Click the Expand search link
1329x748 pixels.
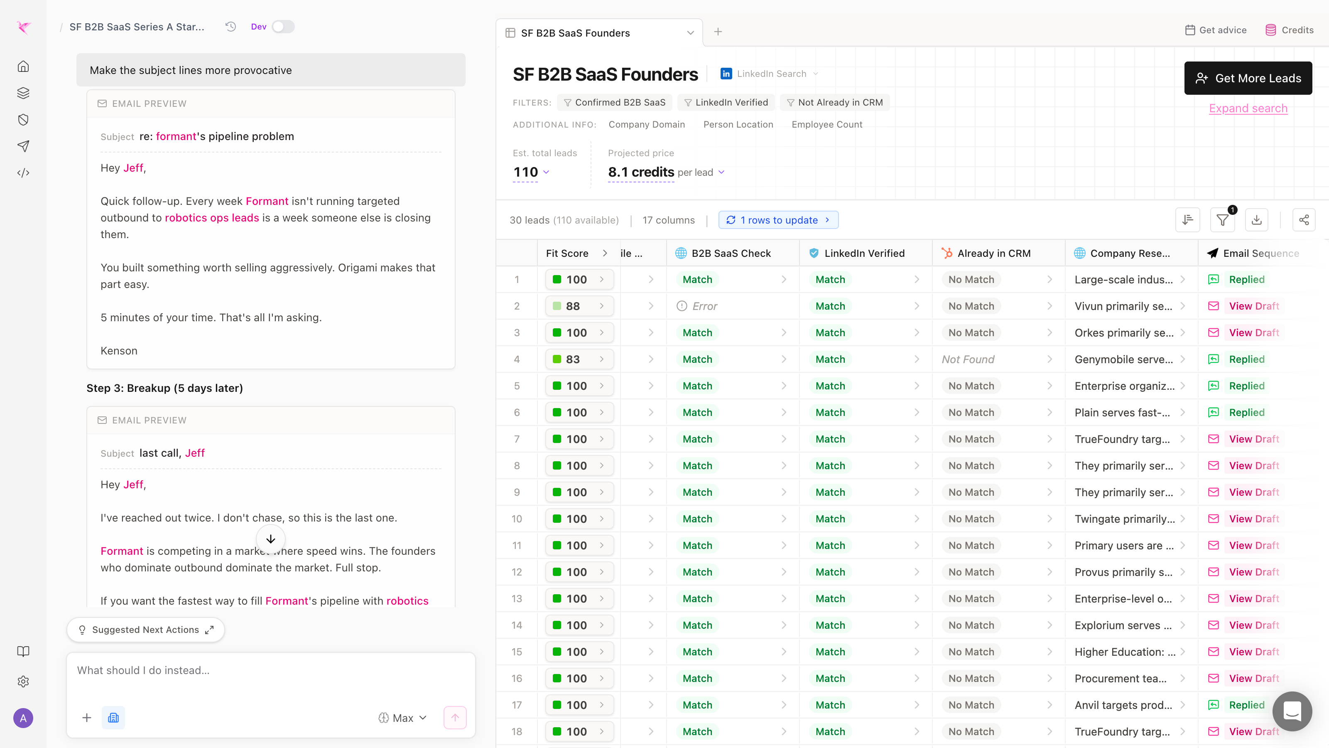click(x=1248, y=108)
